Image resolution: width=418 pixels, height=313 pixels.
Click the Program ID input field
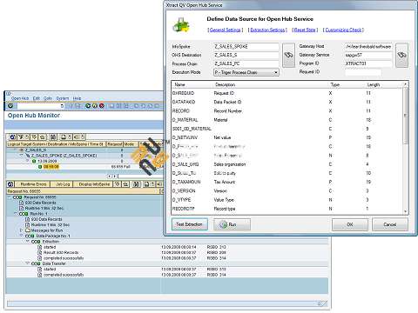(x=368, y=63)
